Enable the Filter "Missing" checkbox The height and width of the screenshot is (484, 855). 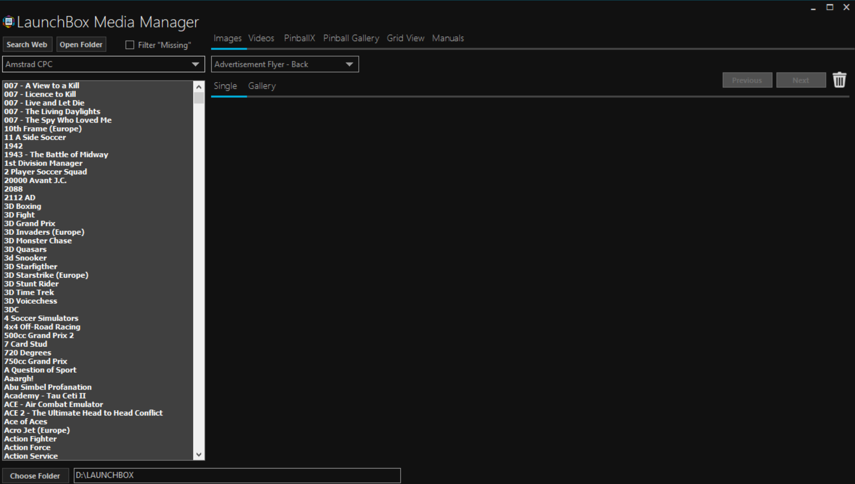[129, 45]
